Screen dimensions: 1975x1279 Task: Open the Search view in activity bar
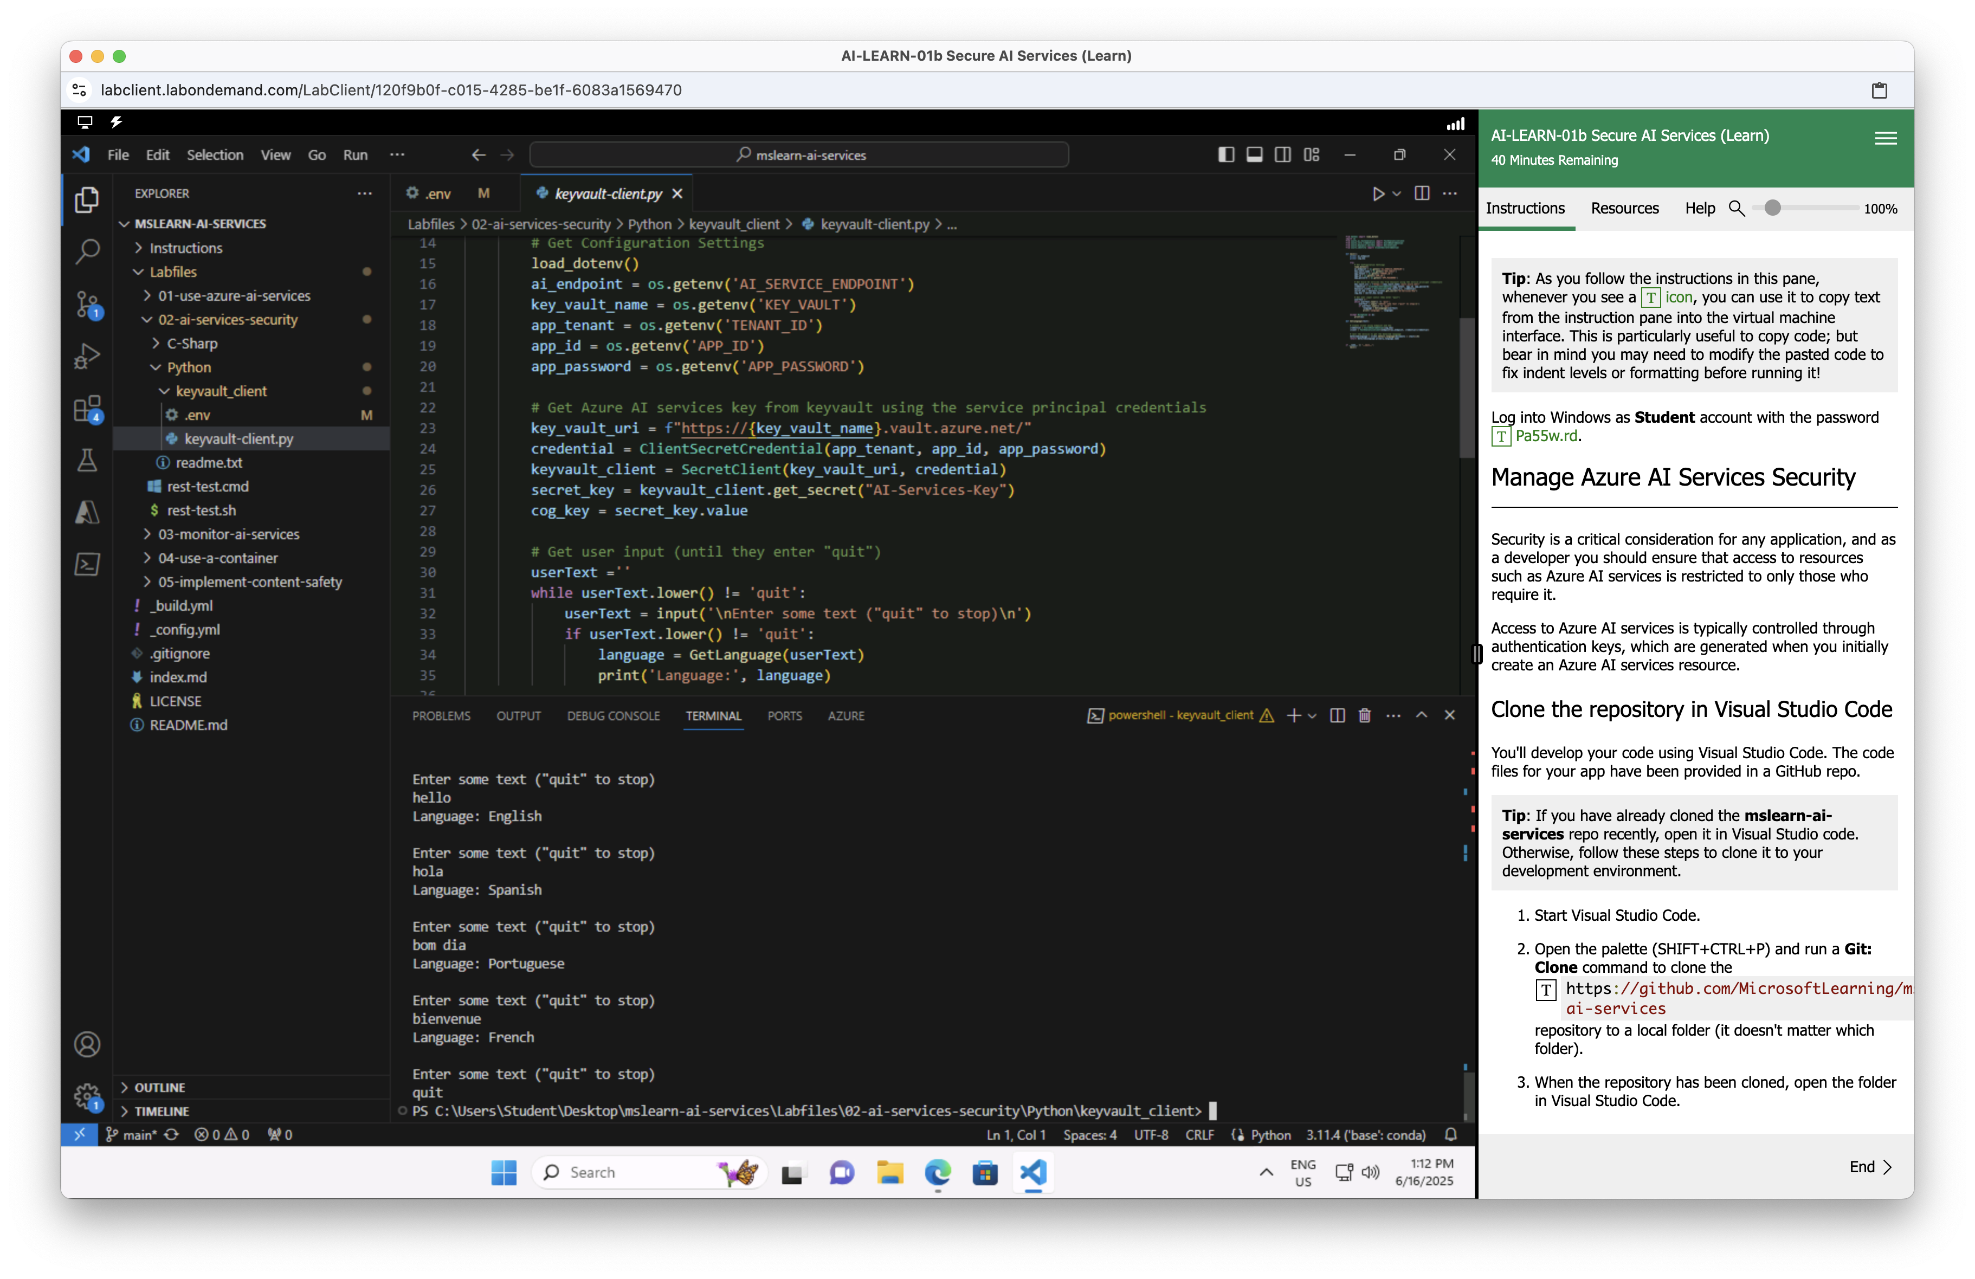pos(87,251)
